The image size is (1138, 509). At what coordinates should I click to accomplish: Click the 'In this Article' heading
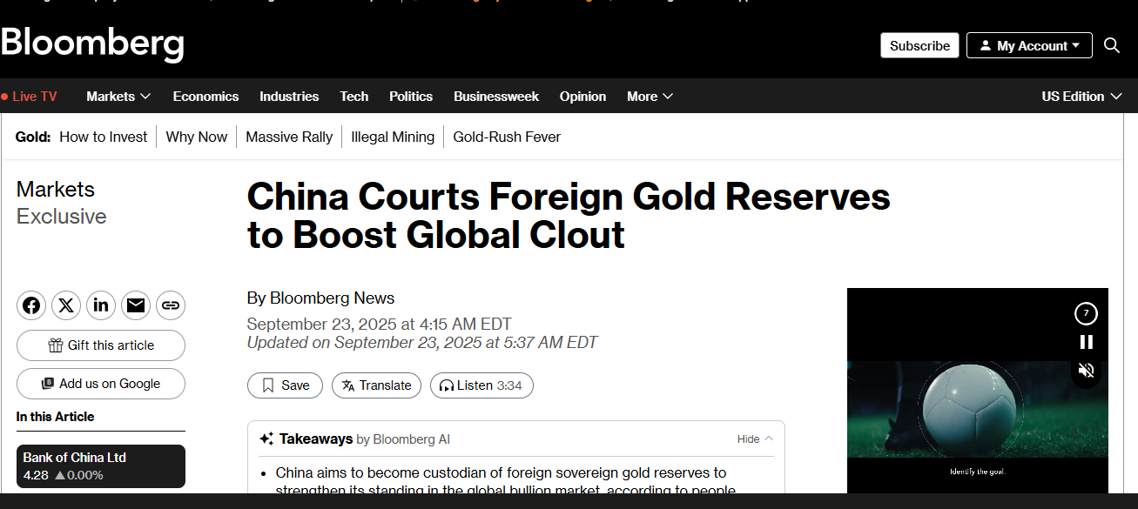click(x=56, y=417)
